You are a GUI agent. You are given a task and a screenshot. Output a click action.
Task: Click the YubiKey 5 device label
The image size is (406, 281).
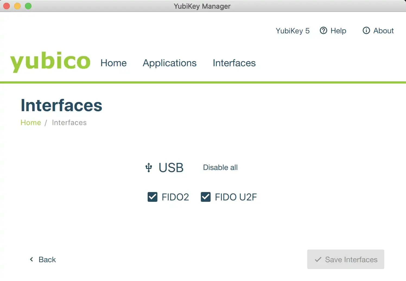point(293,31)
